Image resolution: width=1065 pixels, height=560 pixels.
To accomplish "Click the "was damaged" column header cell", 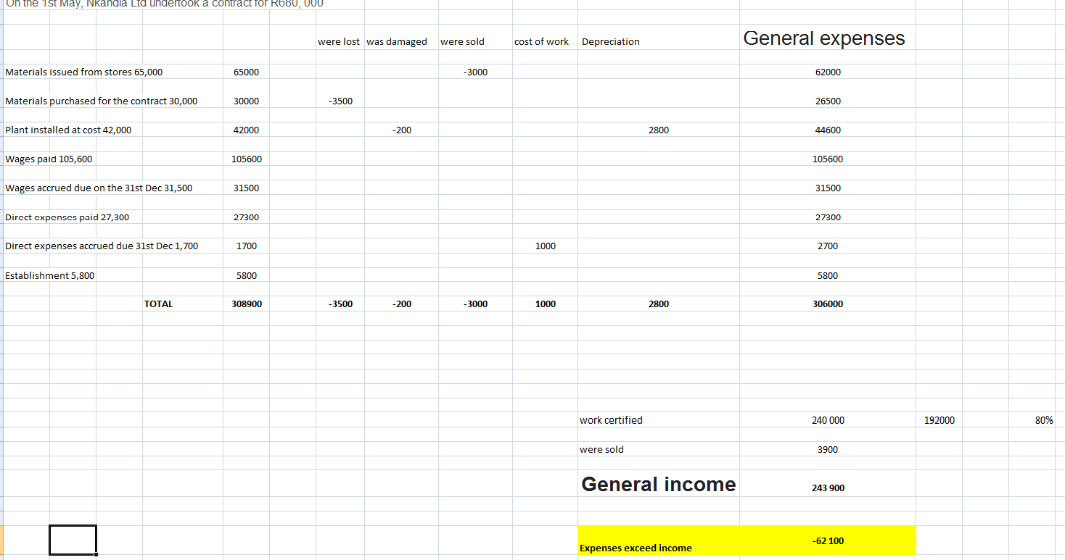I will coord(397,42).
